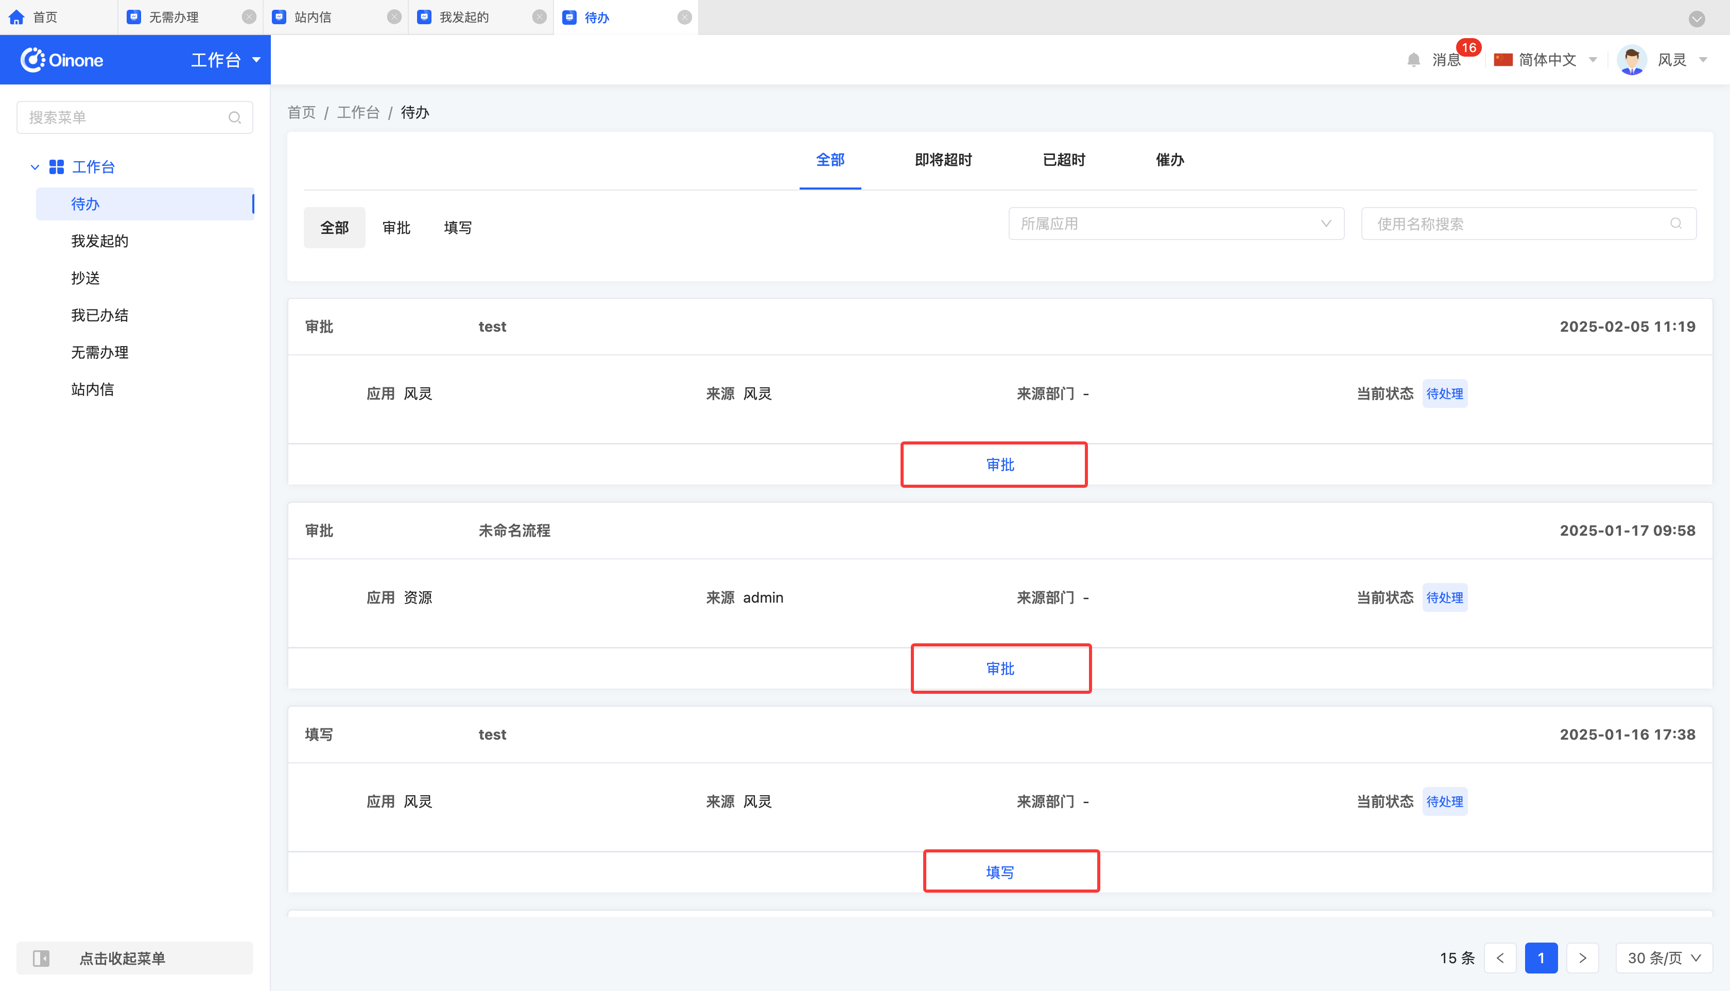Open 我发起的 in sidebar menu

pos(99,241)
